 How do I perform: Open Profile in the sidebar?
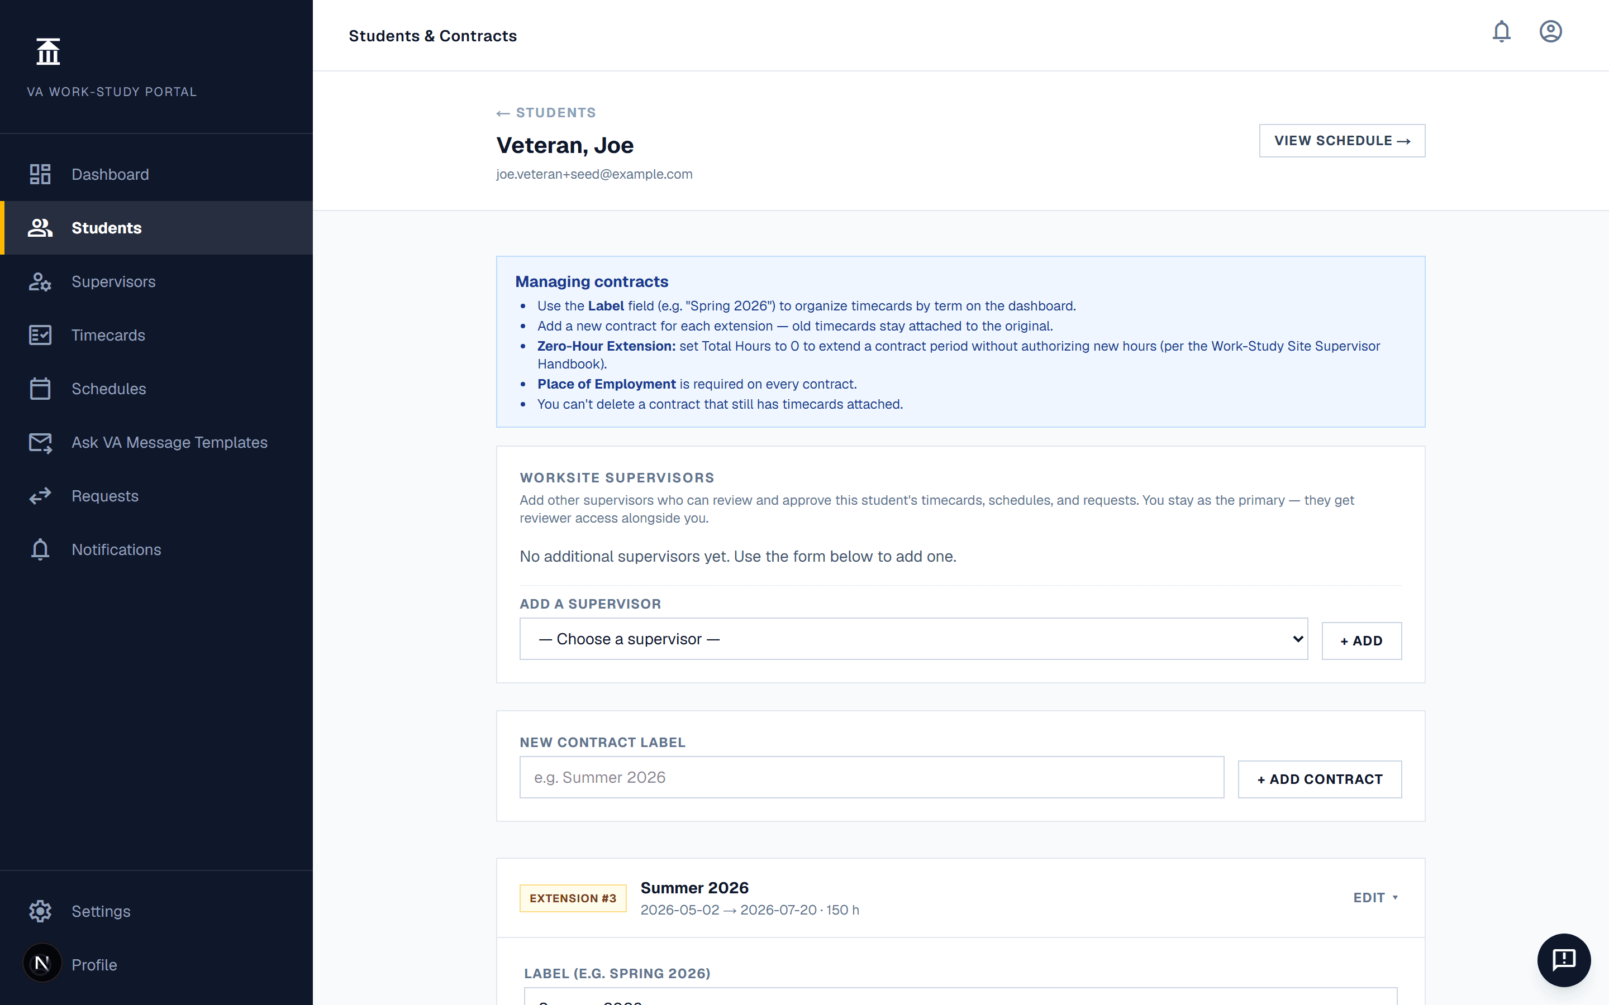click(x=156, y=964)
